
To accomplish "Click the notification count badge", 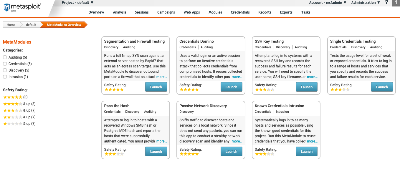I will pyautogui.click(x=396, y=3).
